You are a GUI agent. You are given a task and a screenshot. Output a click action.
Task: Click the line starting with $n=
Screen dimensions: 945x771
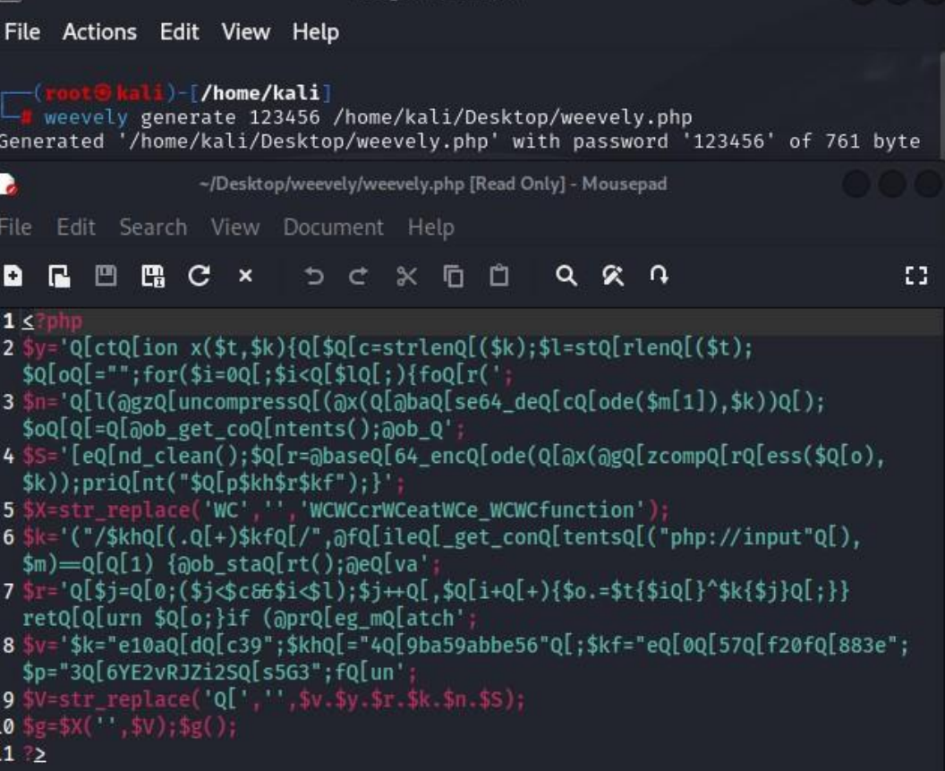(x=423, y=415)
